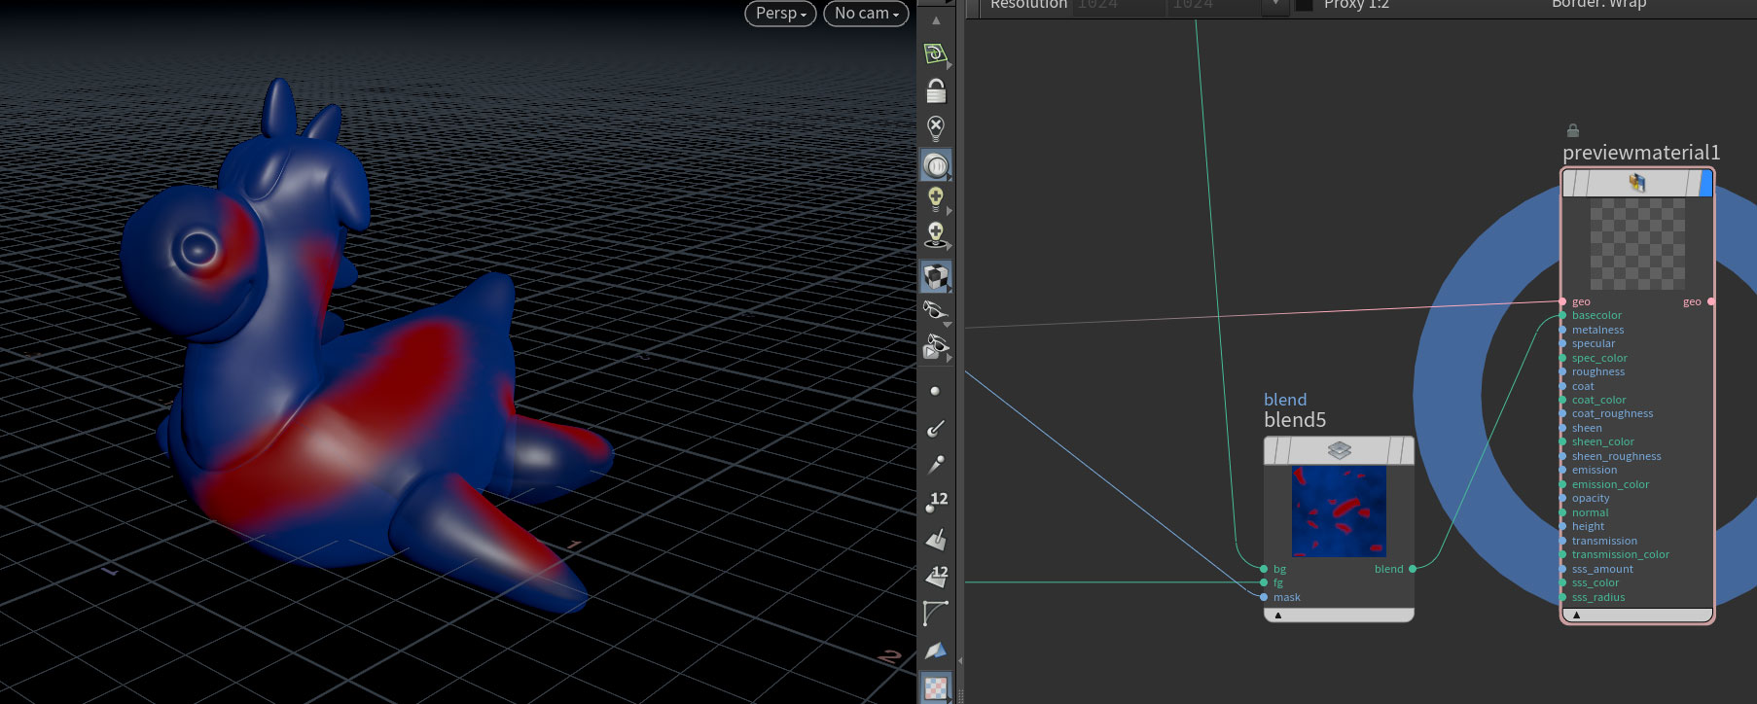Toggle the display primitive numbers icon
Image resolution: width=1757 pixels, height=704 pixels.
936,576
